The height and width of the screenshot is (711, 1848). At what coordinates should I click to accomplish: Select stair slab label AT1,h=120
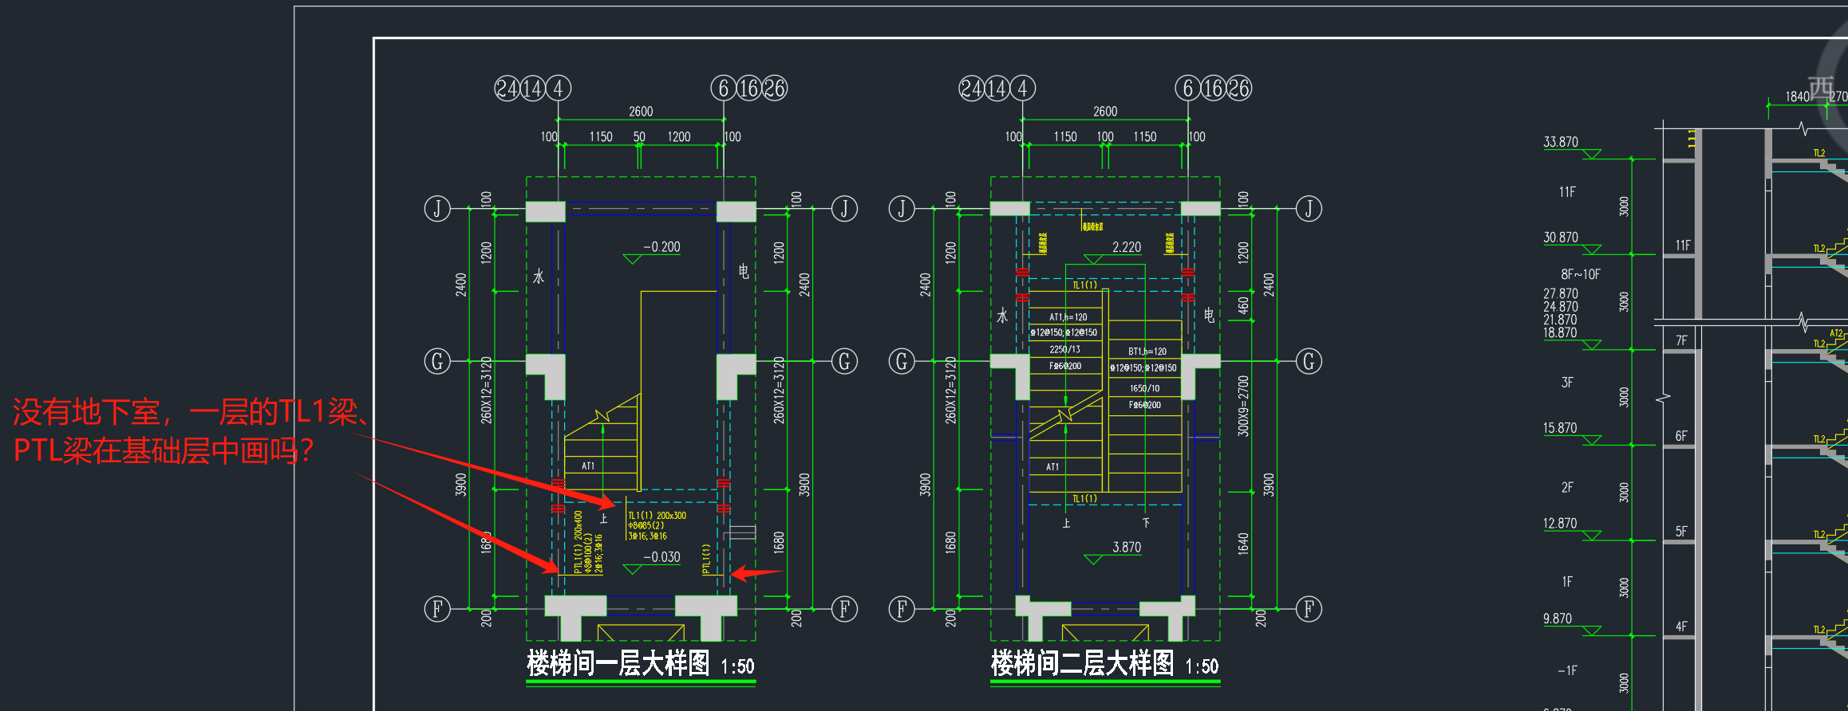tap(1068, 317)
